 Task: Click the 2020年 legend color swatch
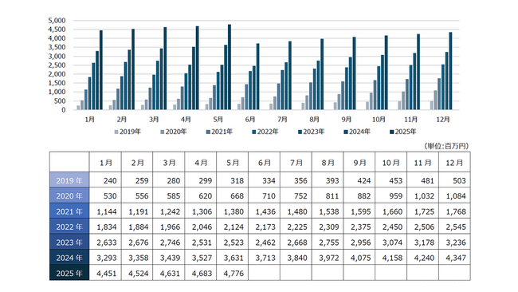(163, 132)
